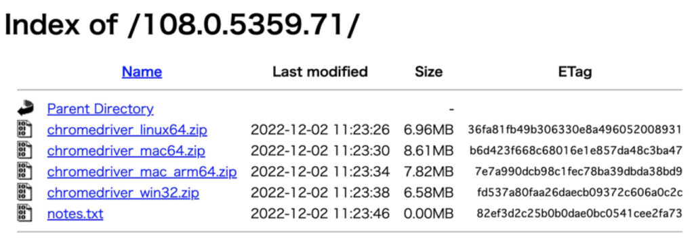Click the Last modified column header
This screenshot has height=248, width=694.
click(x=320, y=72)
